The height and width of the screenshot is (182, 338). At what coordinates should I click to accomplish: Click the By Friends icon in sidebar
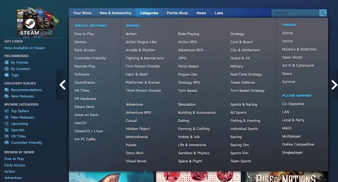coord(6,63)
